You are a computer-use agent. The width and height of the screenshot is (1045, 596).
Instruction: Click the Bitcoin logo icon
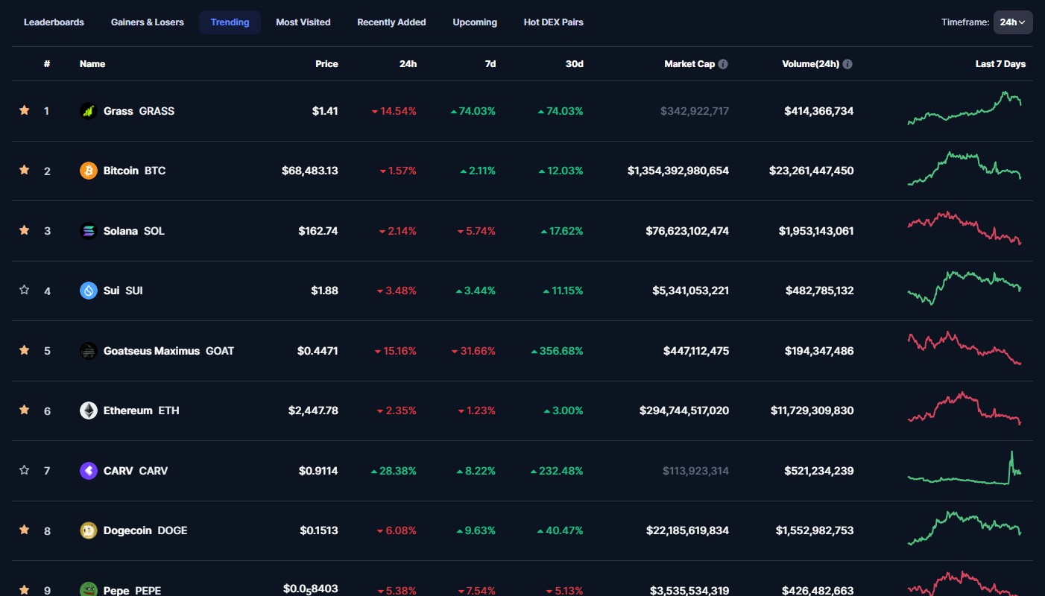pyautogui.click(x=89, y=171)
